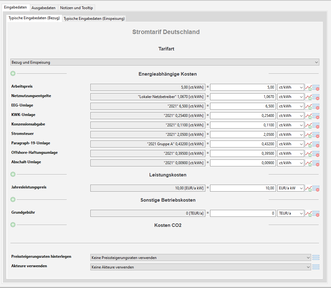The height and width of the screenshot is (288, 331).
Task: Click the green plus beside Kosten CO2
Action: pos(13,225)
